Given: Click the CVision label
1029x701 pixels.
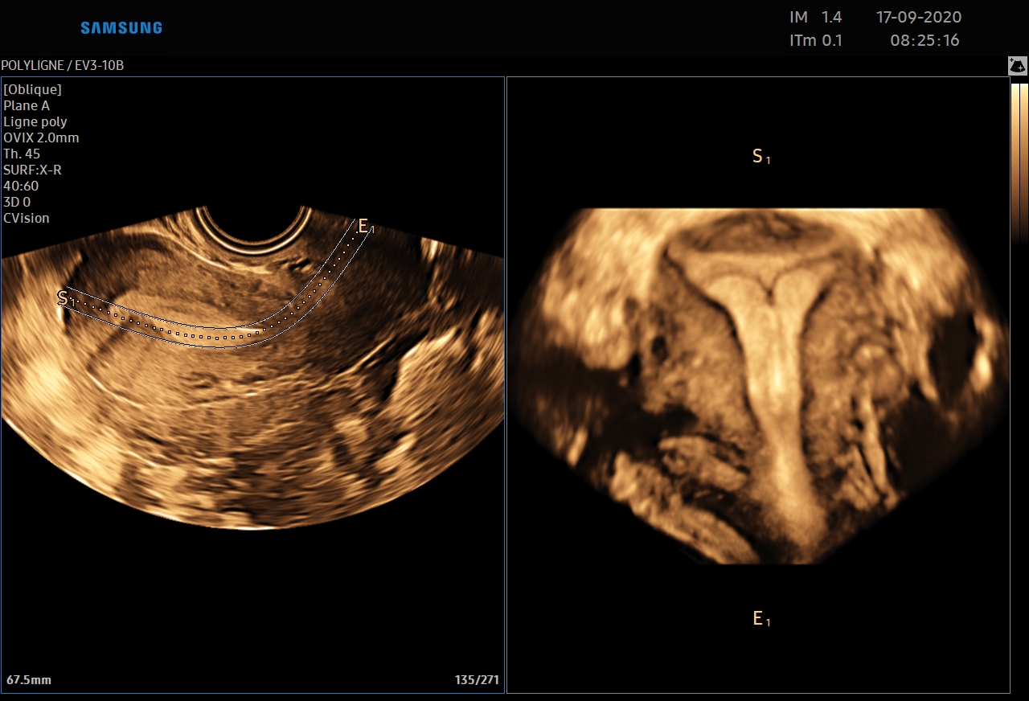Looking at the screenshot, I should (27, 218).
